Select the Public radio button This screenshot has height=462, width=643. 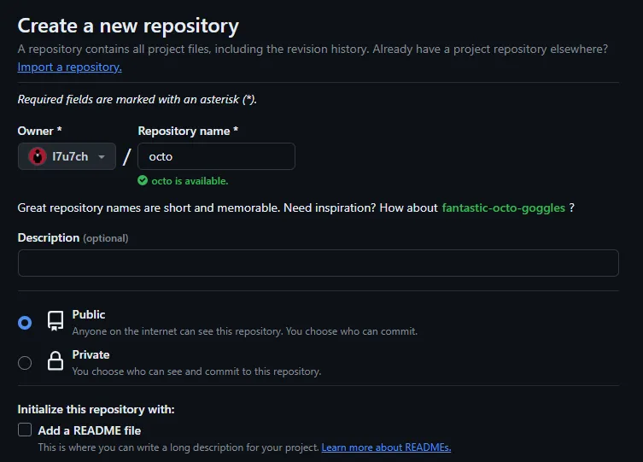[x=25, y=323]
